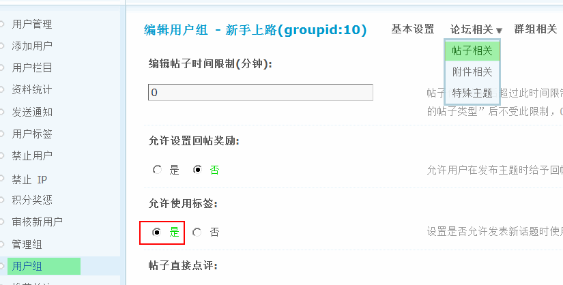The image size is (563, 285).
Task: Choose 附件相关 from dropdown menu
Action: tap(472, 72)
